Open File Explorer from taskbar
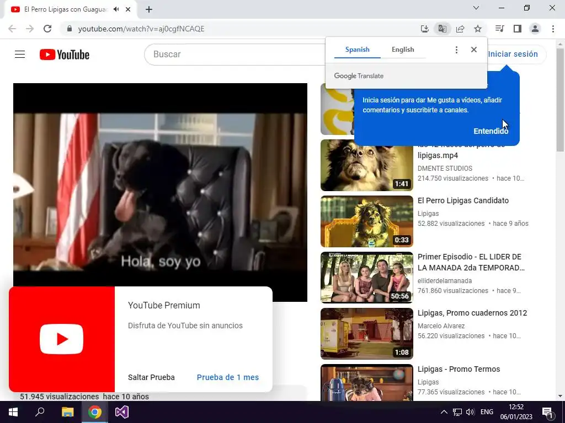The height and width of the screenshot is (423, 565). [x=67, y=412]
